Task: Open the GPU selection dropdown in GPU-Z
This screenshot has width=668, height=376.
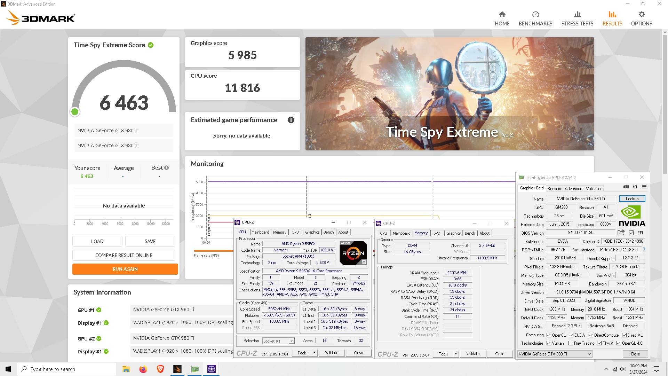Action: 555,354
